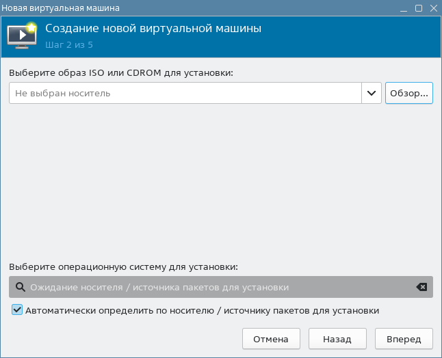Close the dialog using the title bar X
Image resolution: width=442 pixels, height=358 pixels.
click(x=432, y=8)
